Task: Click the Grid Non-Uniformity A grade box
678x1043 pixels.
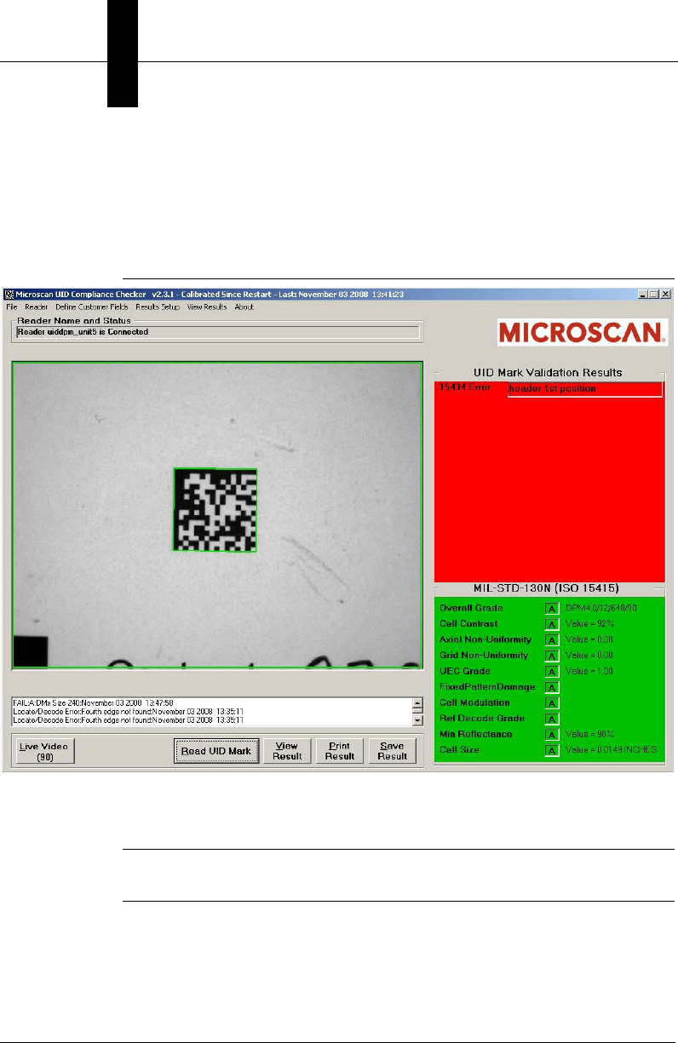Action: pyautogui.click(x=551, y=656)
